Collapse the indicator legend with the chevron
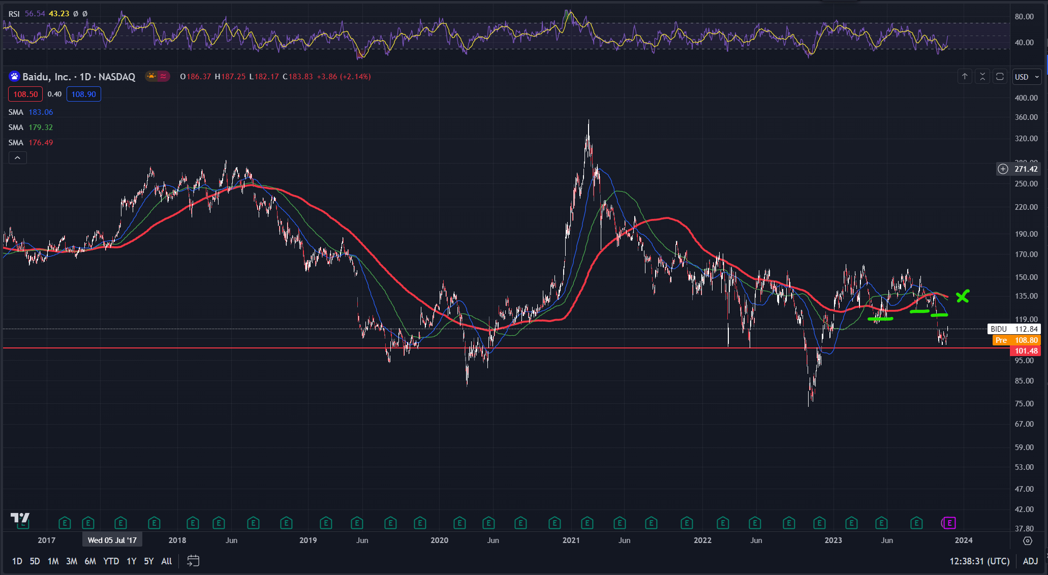This screenshot has height=575, width=1048. [17, 158]
